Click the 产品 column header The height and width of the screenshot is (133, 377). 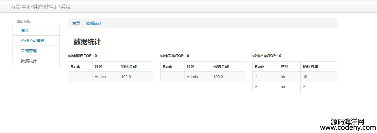coord(284,66)
